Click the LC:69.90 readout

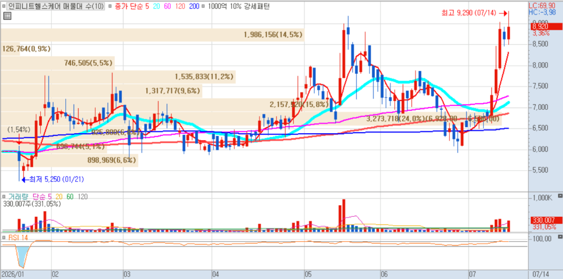pos(543,6)
